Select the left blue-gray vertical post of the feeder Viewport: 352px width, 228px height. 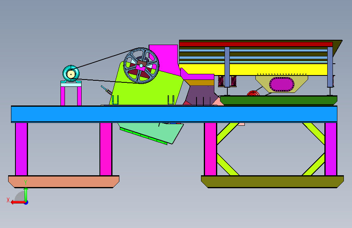coord(227,67)
